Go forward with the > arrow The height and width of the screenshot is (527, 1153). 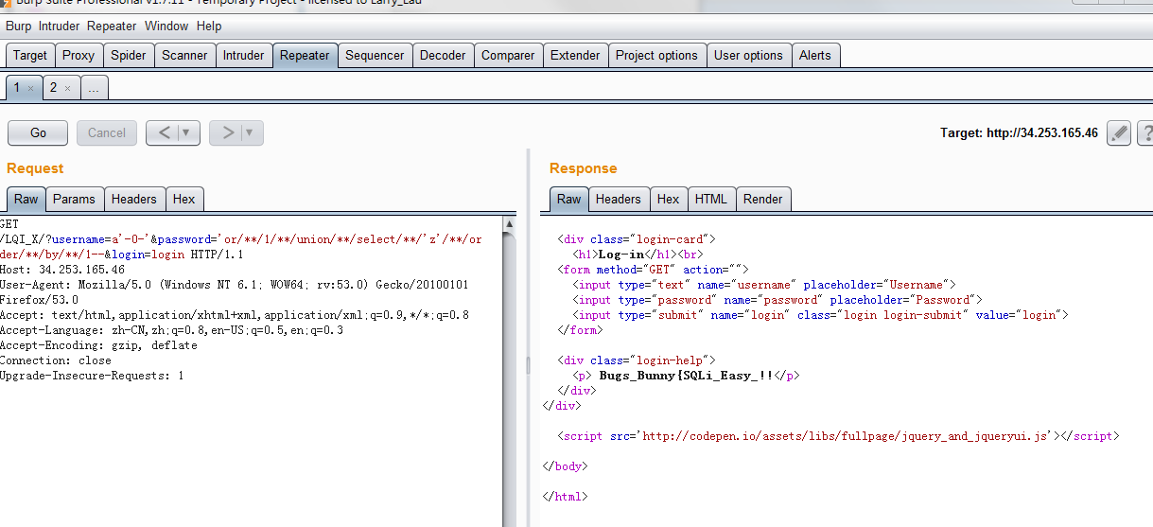tap(226, 132)
